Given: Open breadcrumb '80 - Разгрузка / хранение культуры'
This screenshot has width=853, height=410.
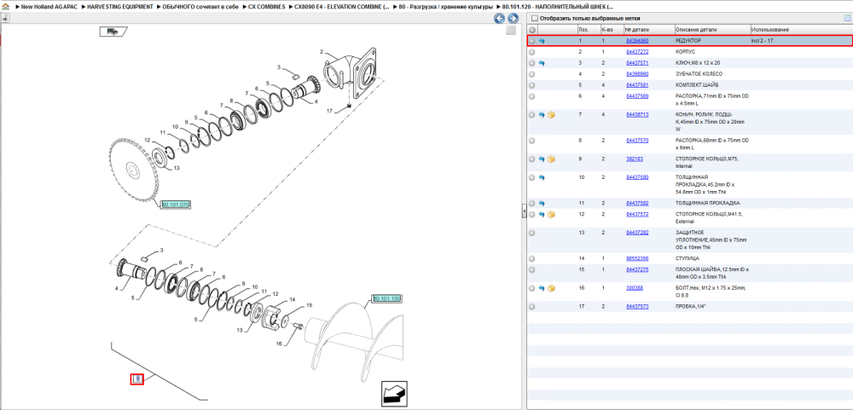Looking at the screenshot, I should click(x=446, y=7).
